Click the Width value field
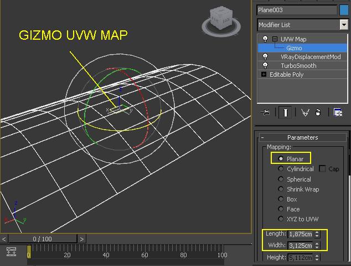The image size is (351, 266). [x=301, y=246]
